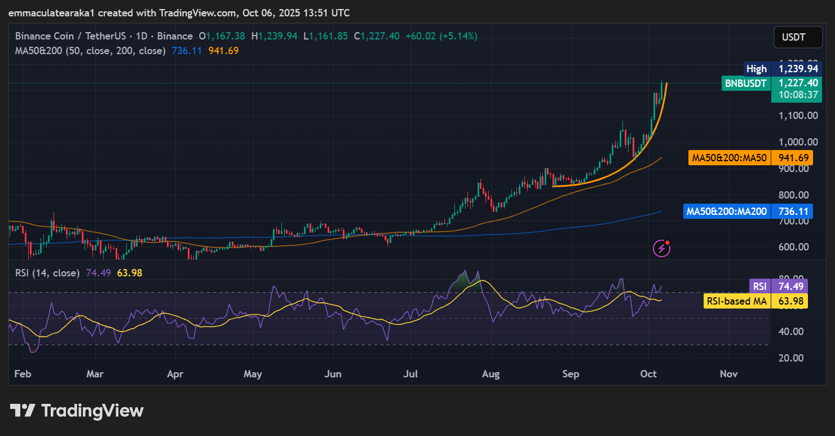Image resolution: width=835 pixels, height=436 pixels.
Task: Click the yellow RSI-based MA 63.98 label
Action: (x=756, y=301)
